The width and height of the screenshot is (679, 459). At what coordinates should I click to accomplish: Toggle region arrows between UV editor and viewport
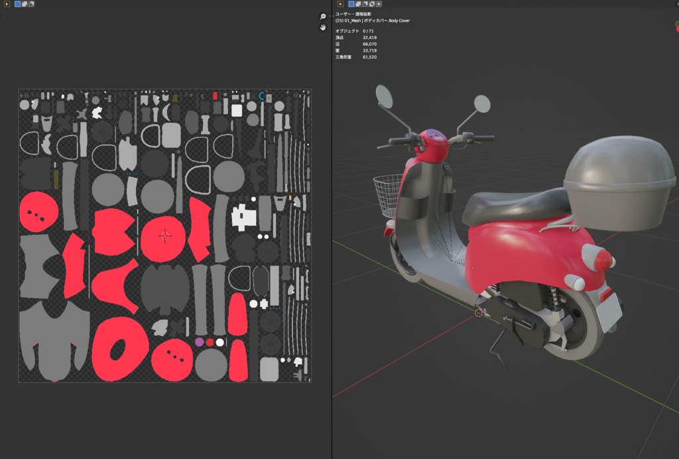click(x=332, y=16)
